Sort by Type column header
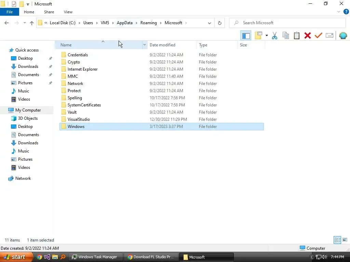The image size is (350, 262). click(x=217, y=45)
